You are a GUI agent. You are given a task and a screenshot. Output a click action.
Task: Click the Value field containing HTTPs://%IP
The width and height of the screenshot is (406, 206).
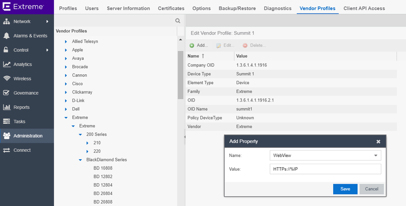pyautogui.click(x=325, y=169)
